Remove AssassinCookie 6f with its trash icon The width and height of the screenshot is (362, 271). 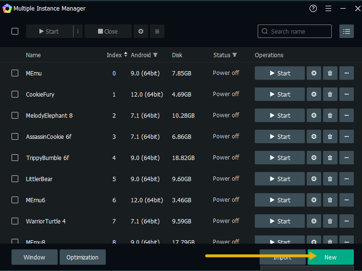330,136
